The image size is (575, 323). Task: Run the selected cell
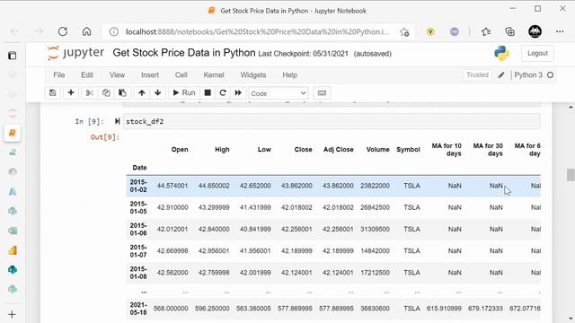coord(184,93)
